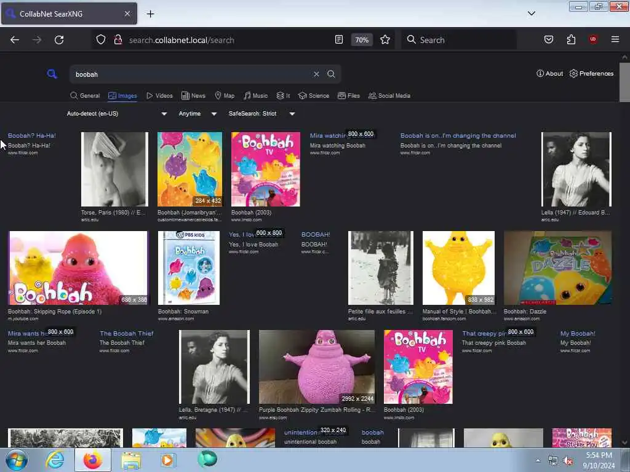This screenshot has width=630, height=472.
Task: Expand the list all tabs chevron
Action: (531, 14)
